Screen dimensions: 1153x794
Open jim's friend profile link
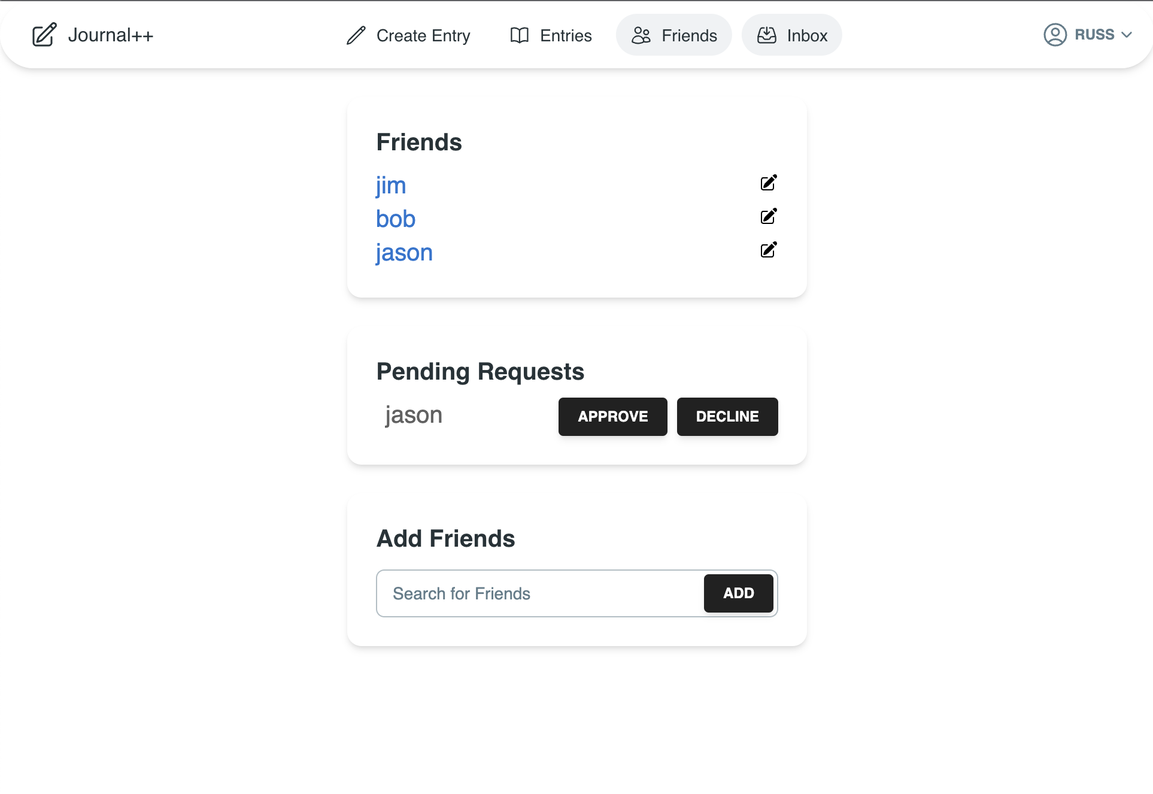pyautogui.click(x=391, y=185)
